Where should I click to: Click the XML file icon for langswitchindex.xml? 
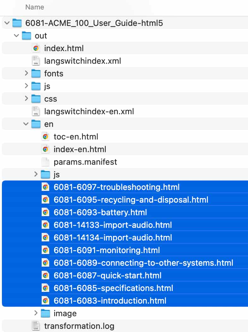point(36,61)
